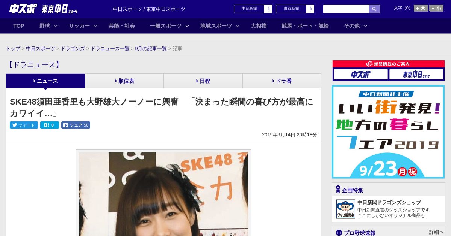Expand the 地域スポーツ dropdown chevron

(x=238, y=26)
